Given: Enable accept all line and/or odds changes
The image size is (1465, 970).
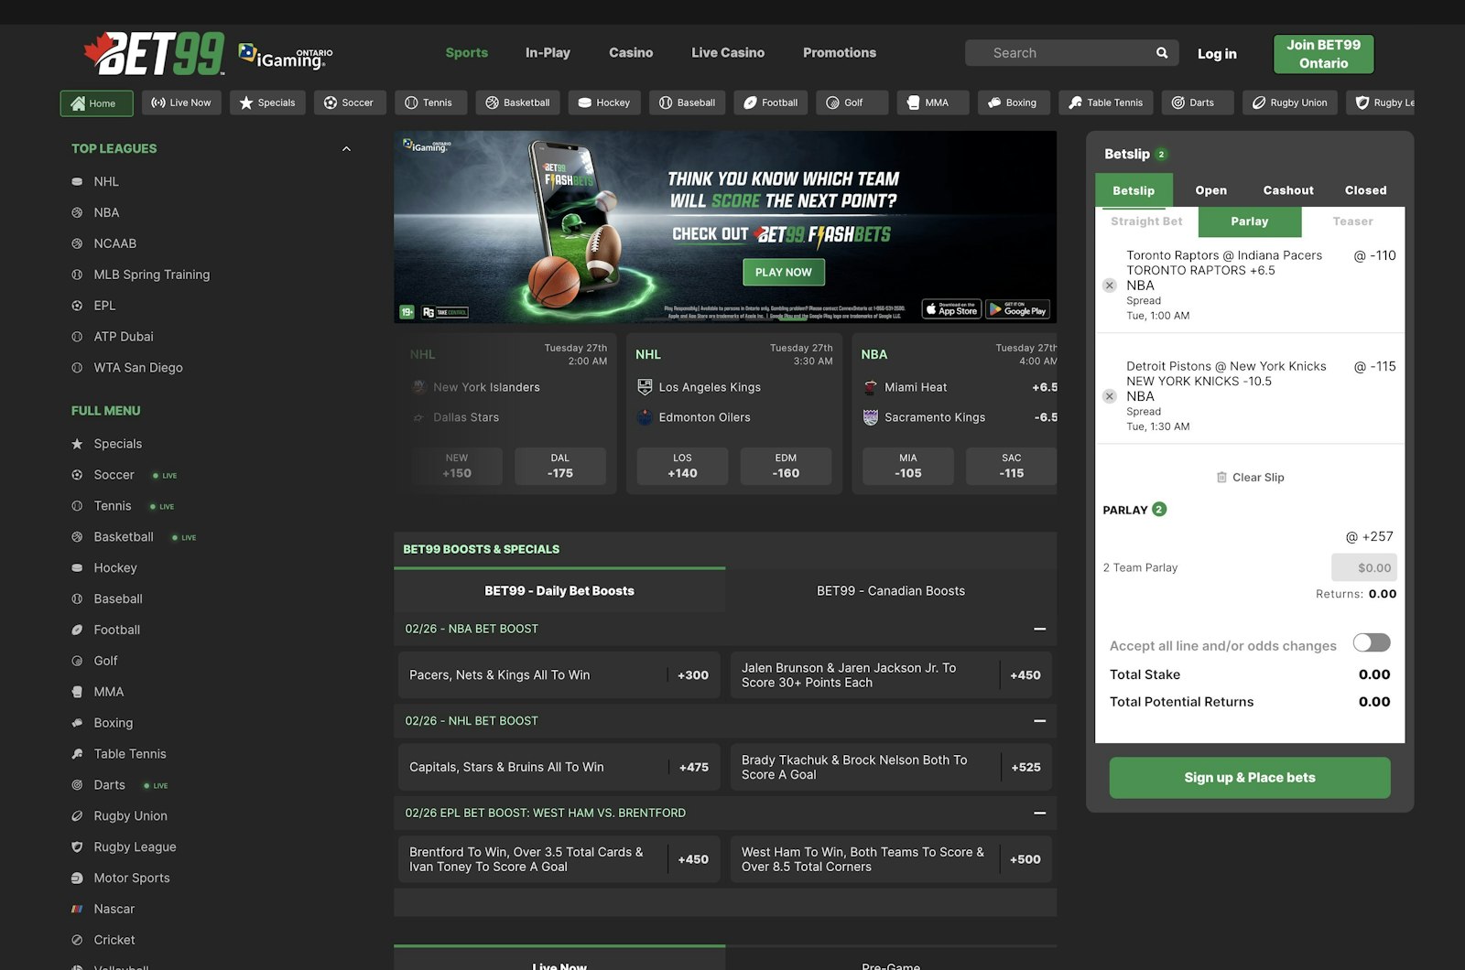Looking at the screenshot, I should click(1371, 644).
